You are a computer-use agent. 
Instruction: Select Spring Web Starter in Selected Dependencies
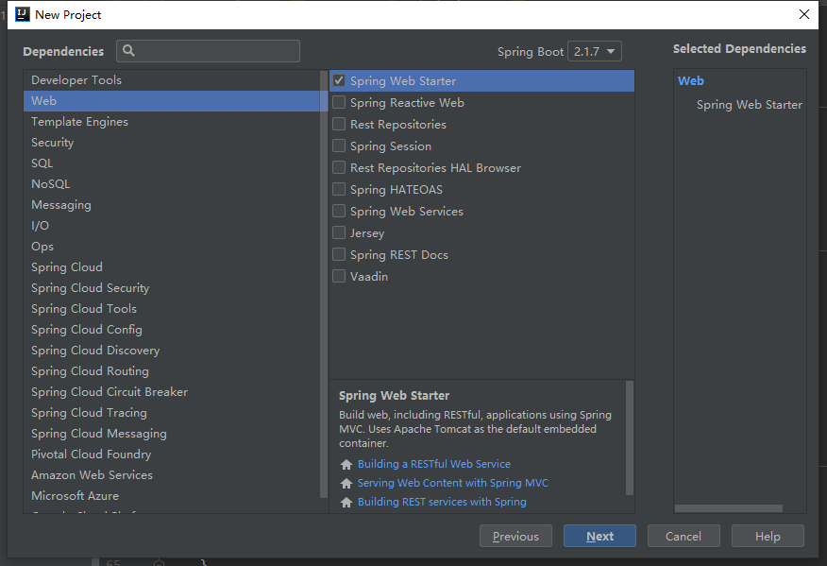pyautogui.click(x=749, y=105)
